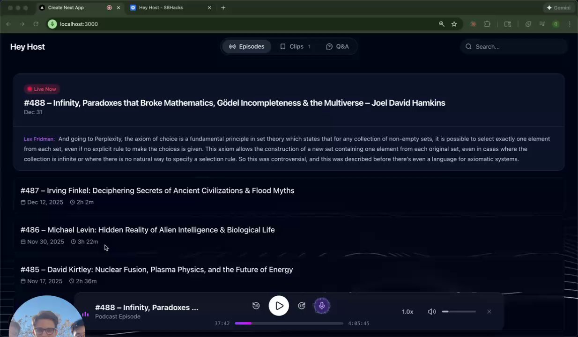Open the browser zoom magnifier icon
The height and width of the screenshot is (337, 578).
[x=442, y=24]
